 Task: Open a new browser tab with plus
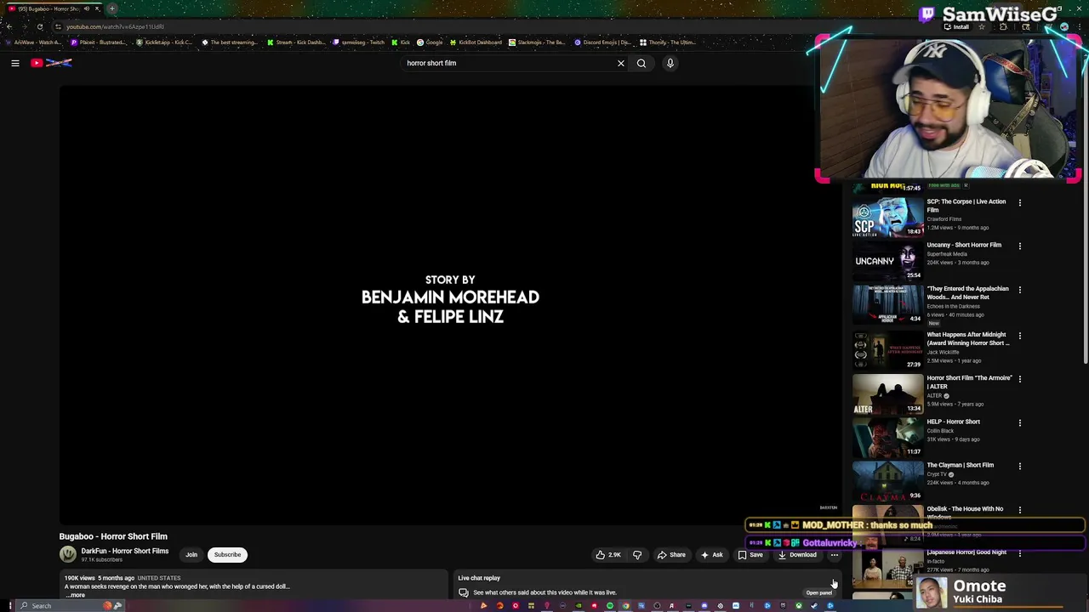pyautogui.click(x=111, y=8)
